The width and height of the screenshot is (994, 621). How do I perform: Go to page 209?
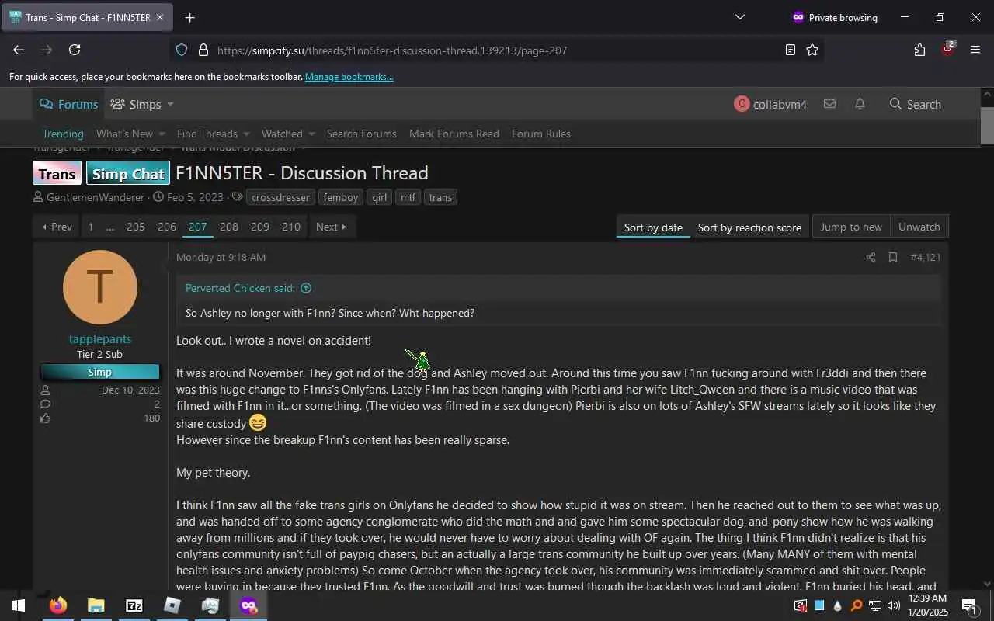[260, 227]
